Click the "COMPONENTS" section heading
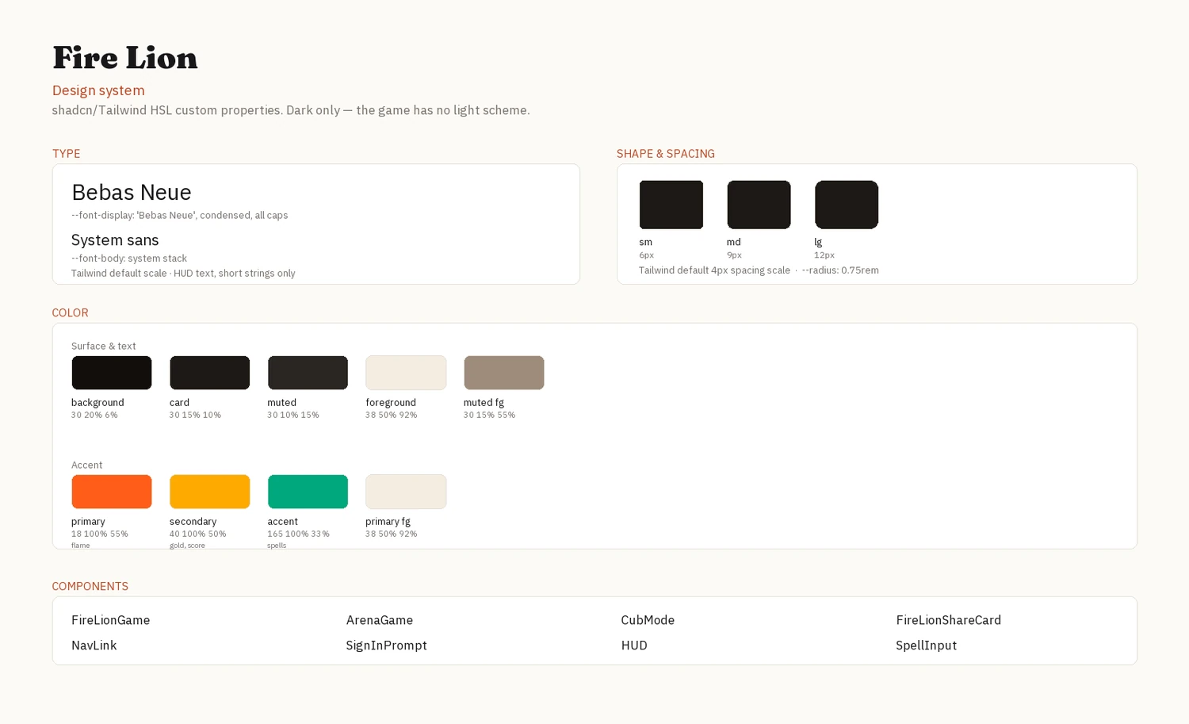Screen dimensions: 1189x724 [90, 587]
